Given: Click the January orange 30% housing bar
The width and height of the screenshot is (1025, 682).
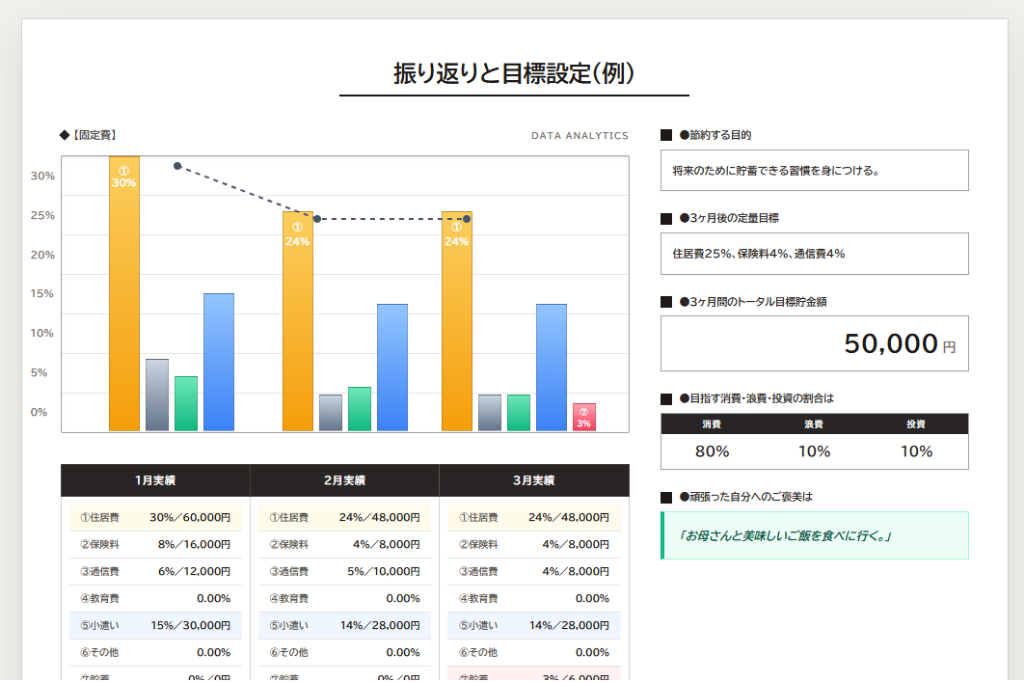Looking at the screenshot, I should (x=124, y=293).
